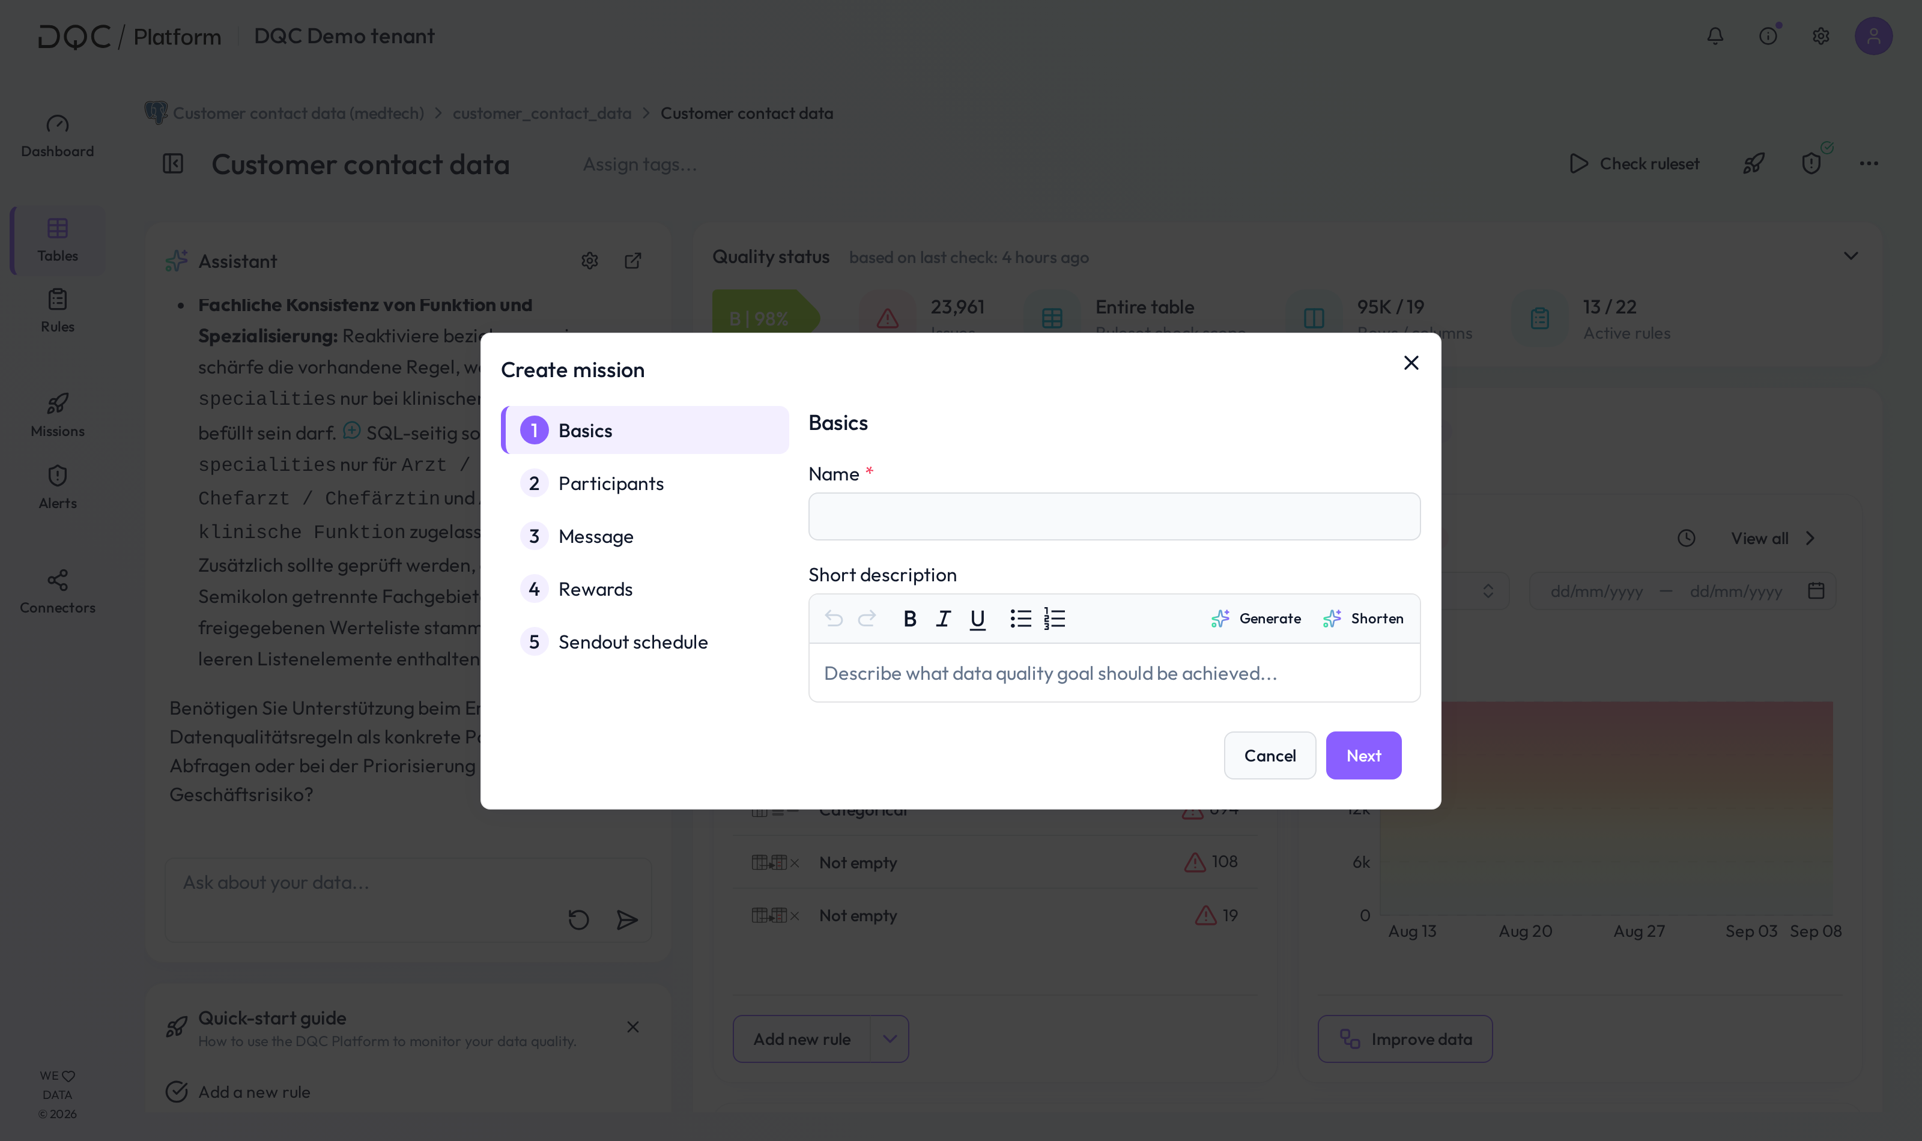Image resolution: width=1922 pixels, height=1141 pixels.
Task: Undo last edit in description editor
Action: 834,619
